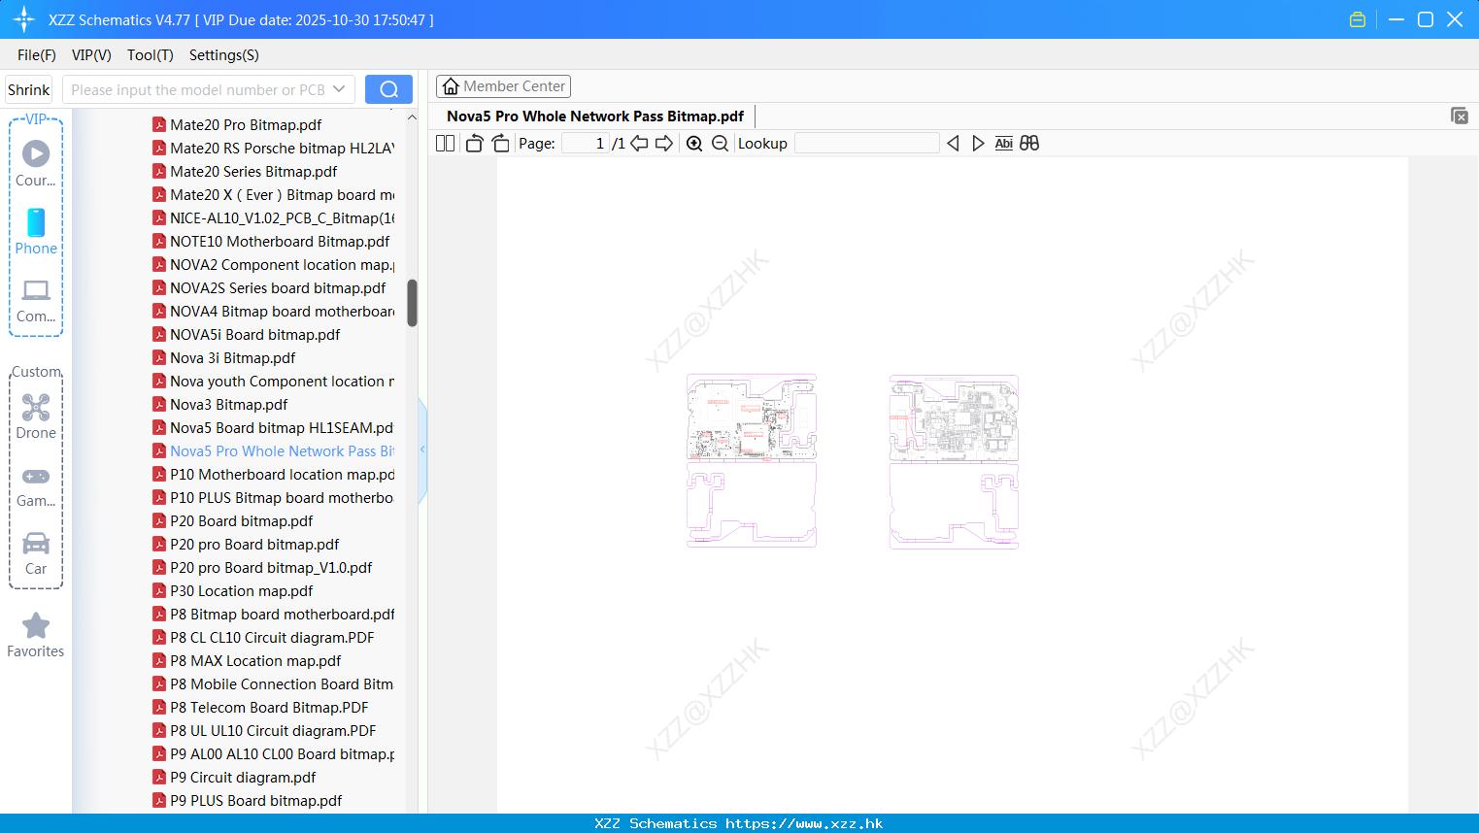Close the open PDF tab panel
This screenshot has width=1479, height=833.
click(1460, 116)
